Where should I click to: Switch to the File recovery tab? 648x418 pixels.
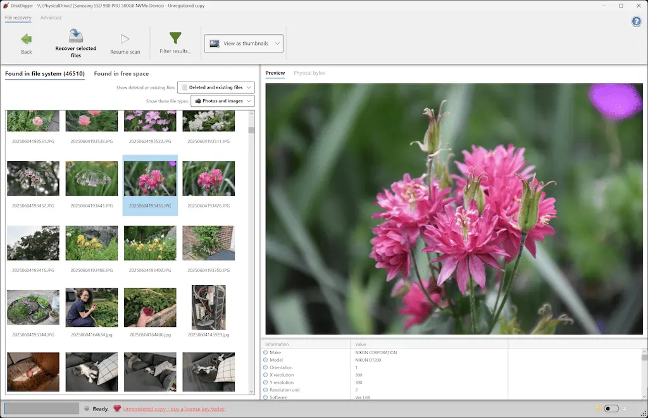(x=18, y=18)
